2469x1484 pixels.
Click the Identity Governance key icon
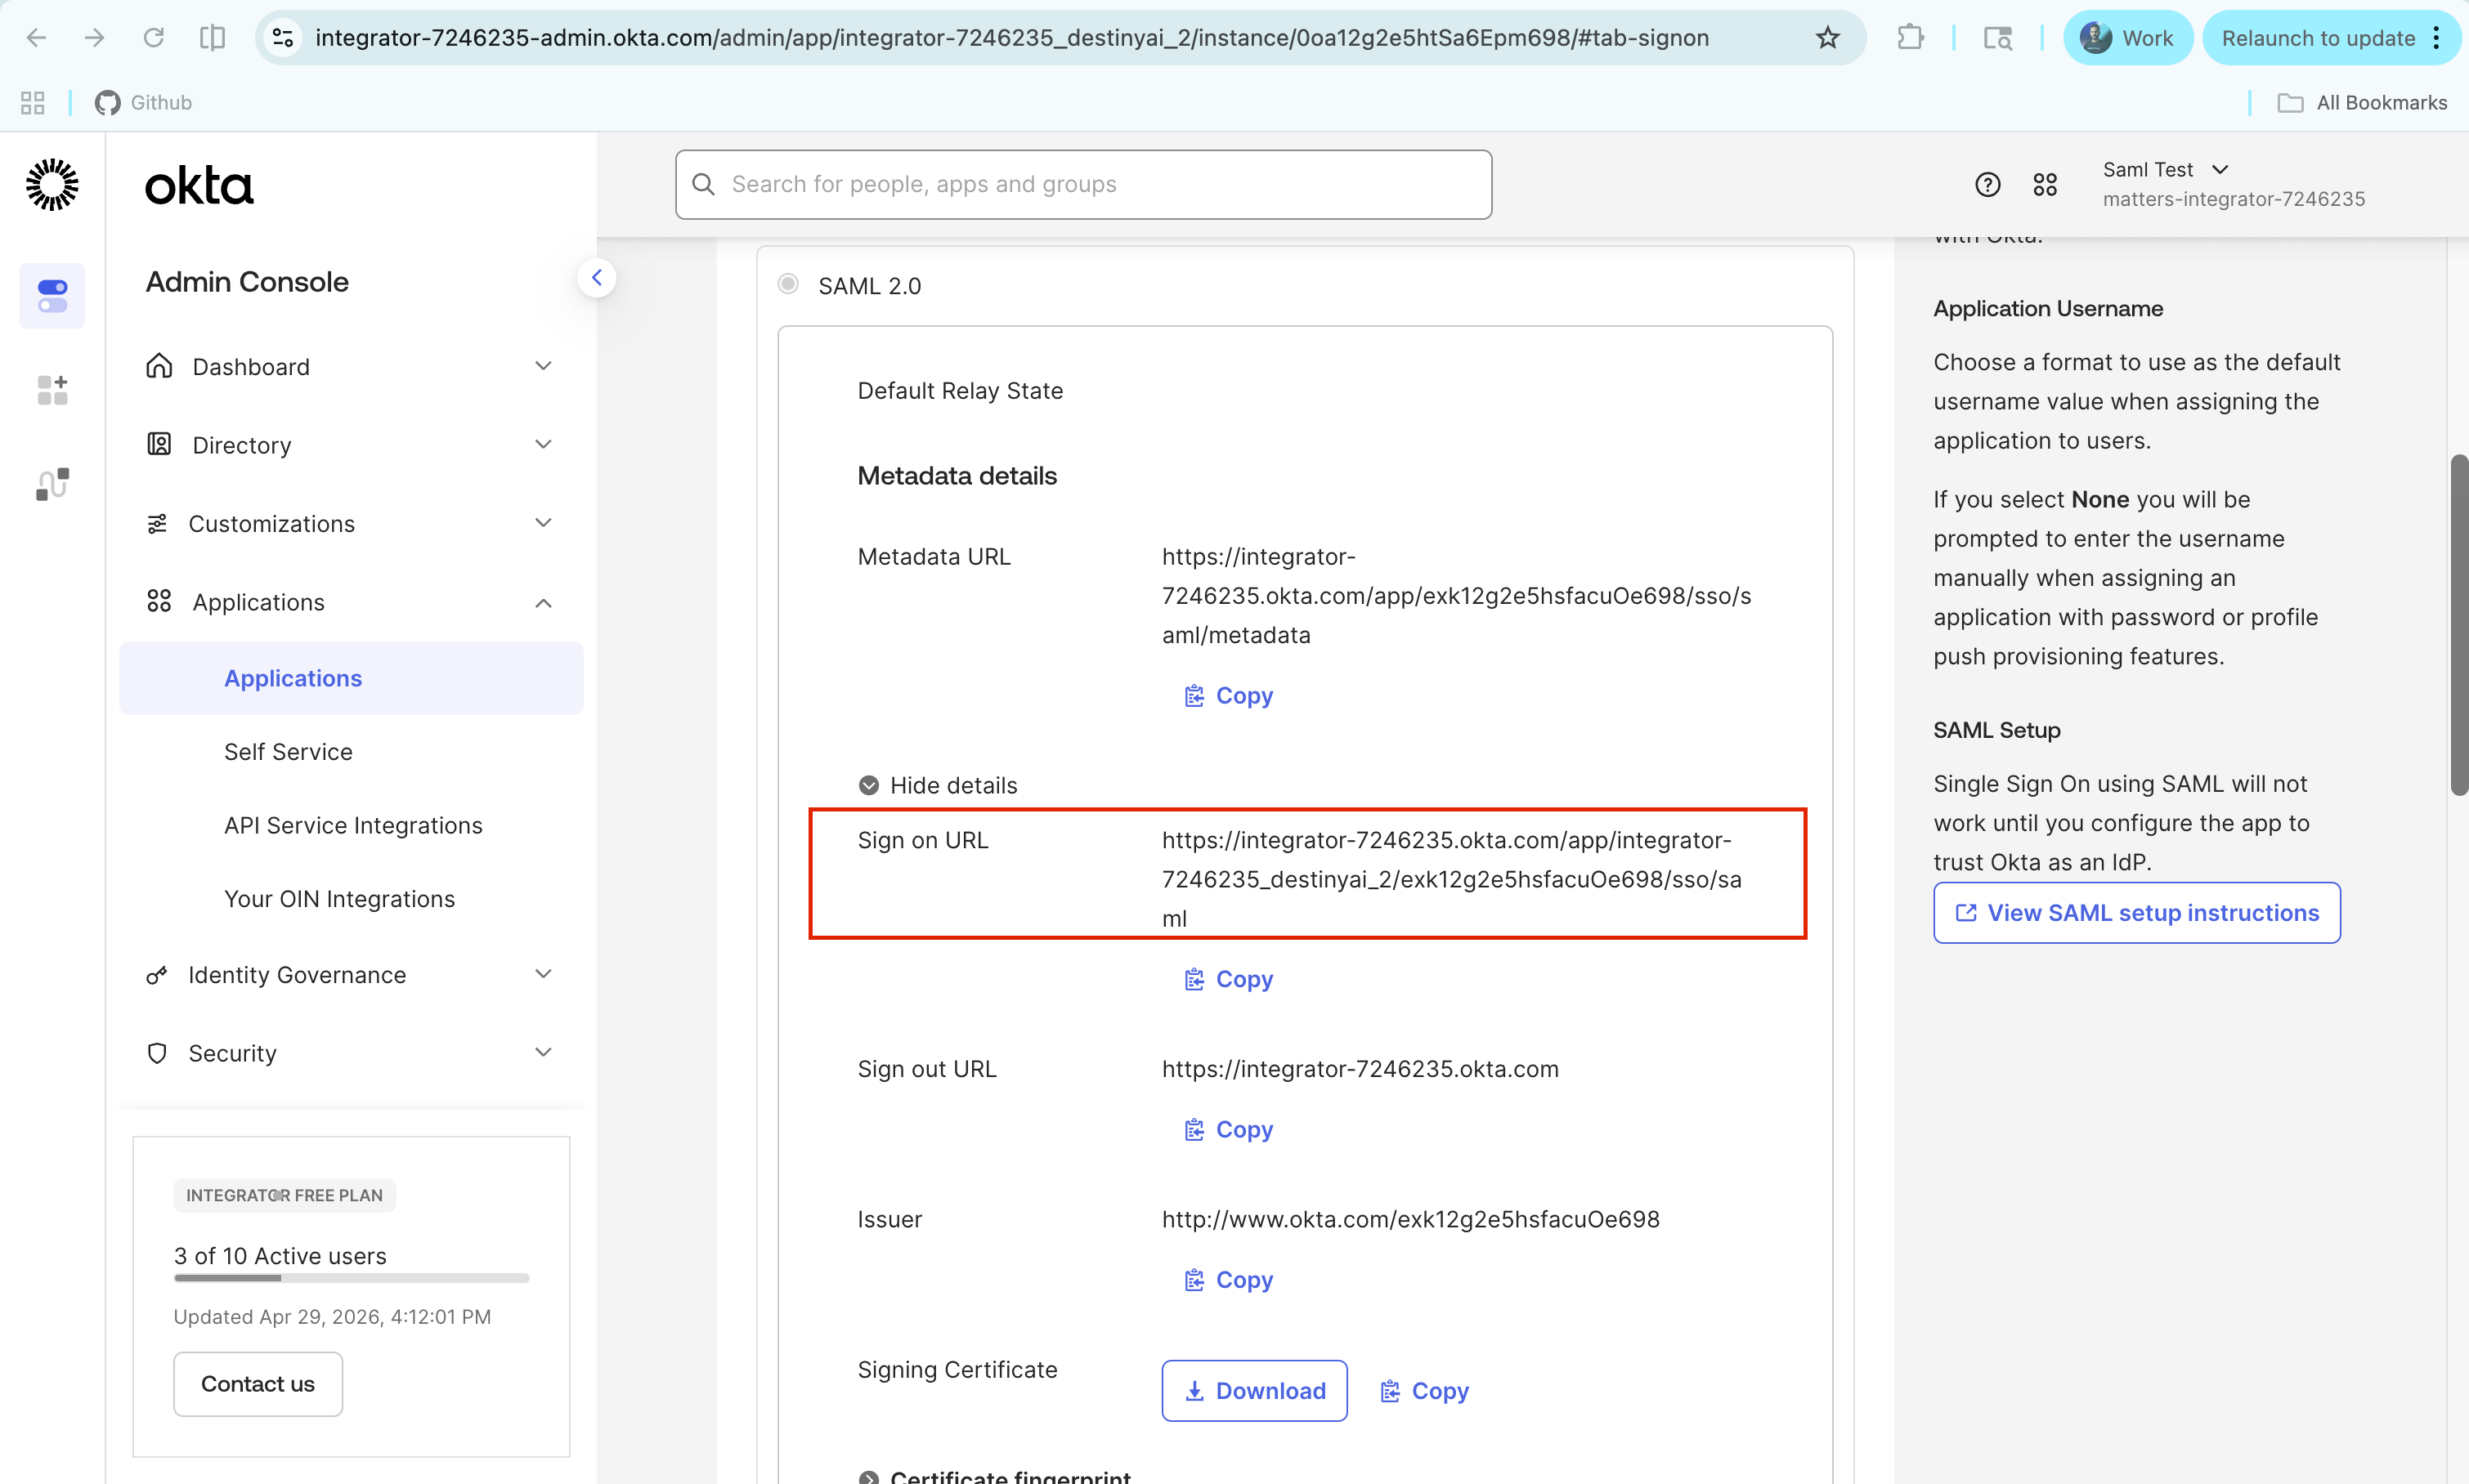click(x=157, y=975)
